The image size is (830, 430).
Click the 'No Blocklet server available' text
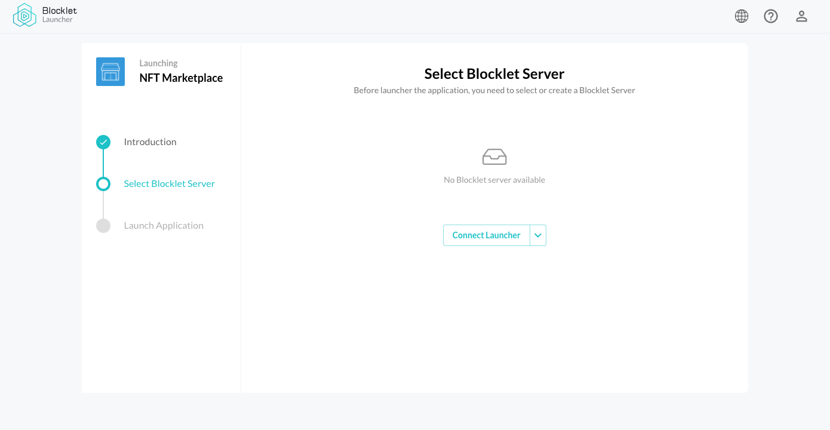494,180
